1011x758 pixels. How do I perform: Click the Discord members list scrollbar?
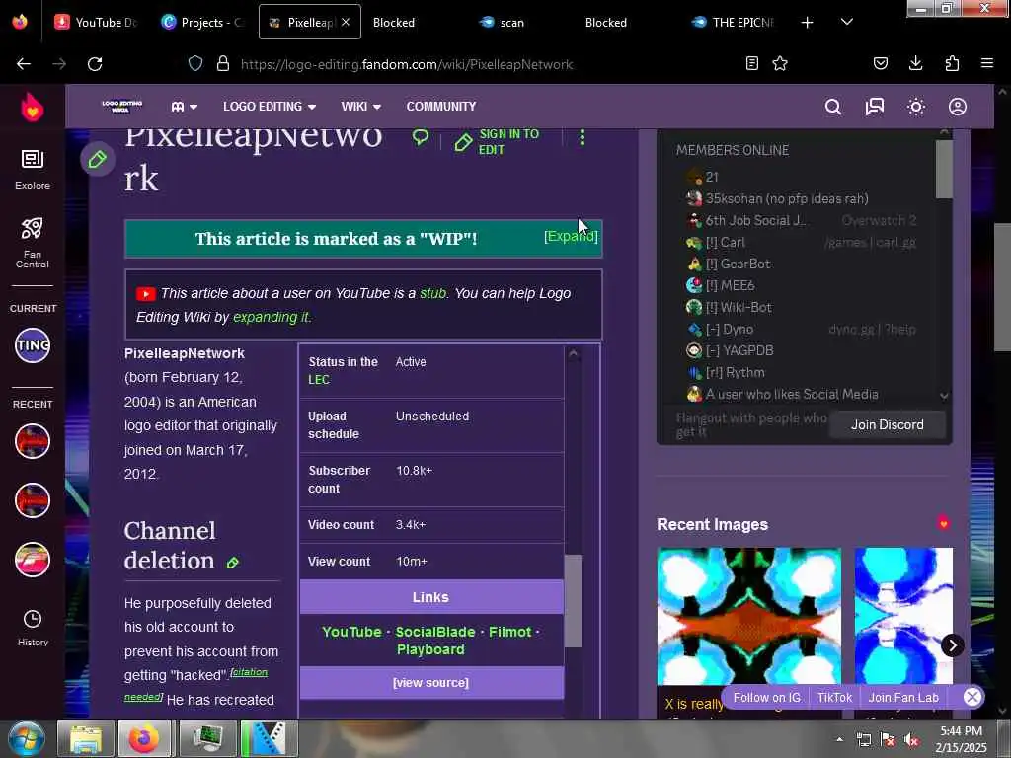coord(944,169)
